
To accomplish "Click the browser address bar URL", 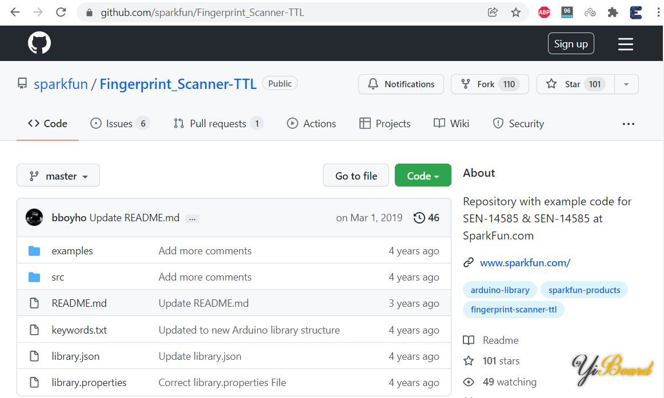I will (x=202, y=13).
